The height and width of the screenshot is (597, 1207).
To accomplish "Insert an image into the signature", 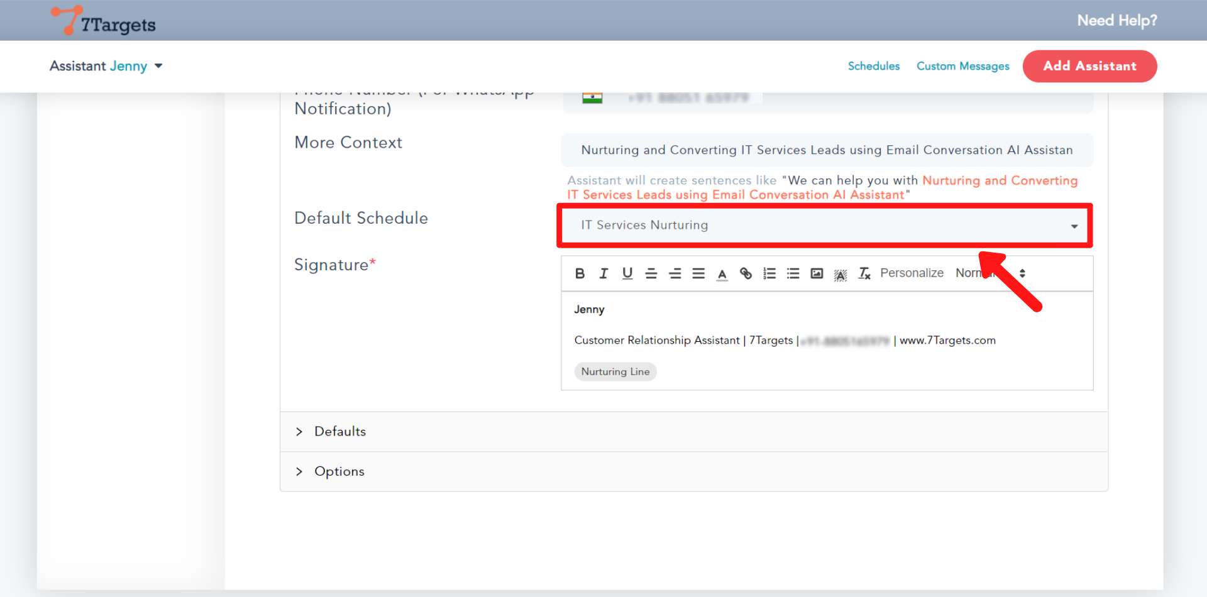I will point(817,273).
